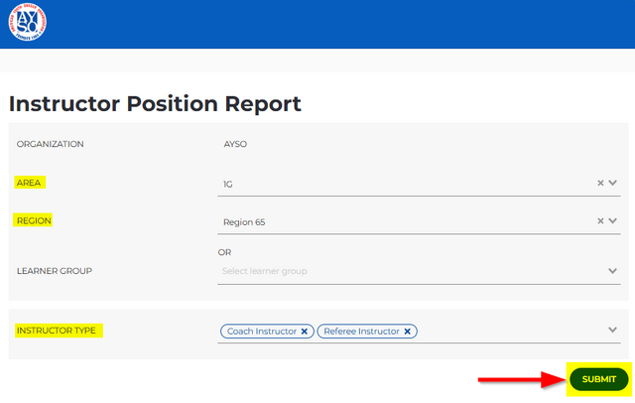
Task: Expand the Region dropdown chevron
Action: point(613,221)
